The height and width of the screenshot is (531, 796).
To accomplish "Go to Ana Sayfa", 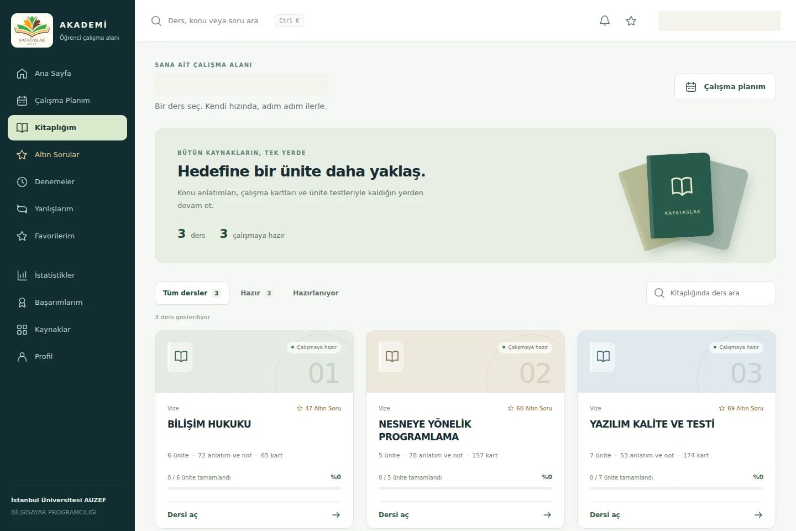I will [x=67, y=74].
